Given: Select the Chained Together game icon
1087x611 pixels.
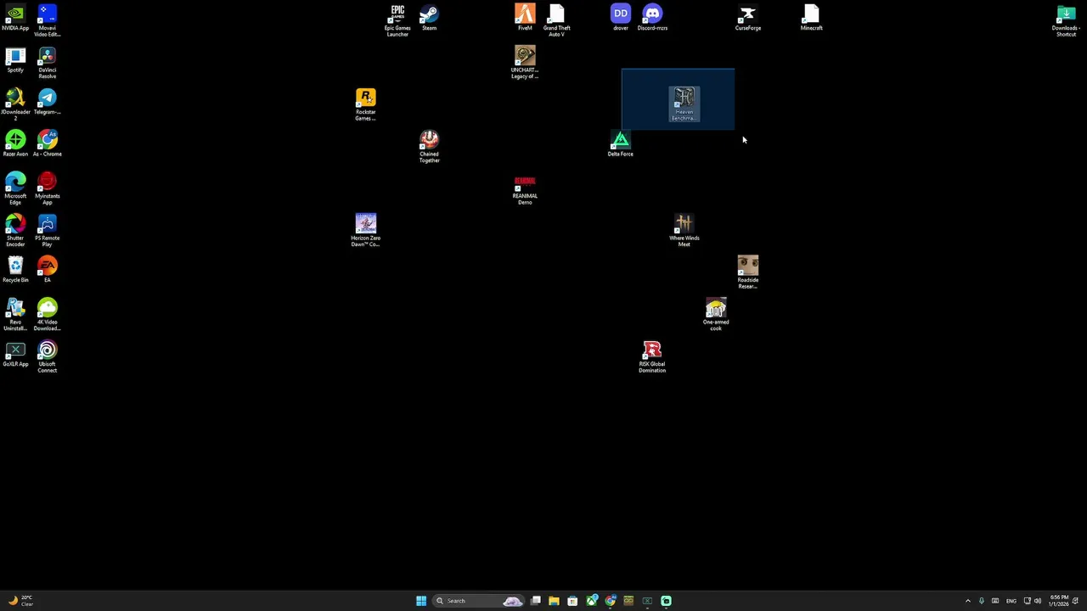Looking at the screenshot, I should pyautogui.click(x=429, y=148).
